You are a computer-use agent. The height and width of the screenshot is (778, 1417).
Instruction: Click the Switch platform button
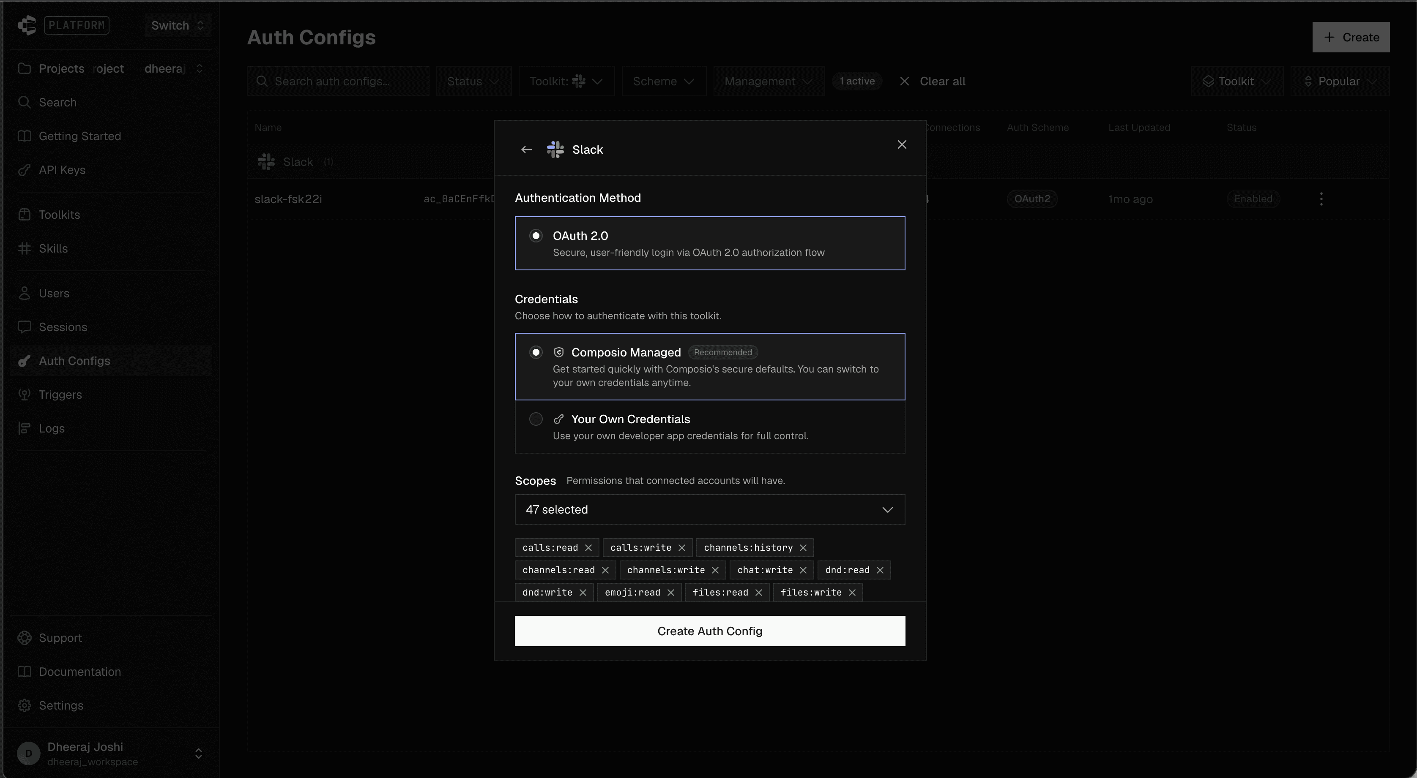point(178,25)
